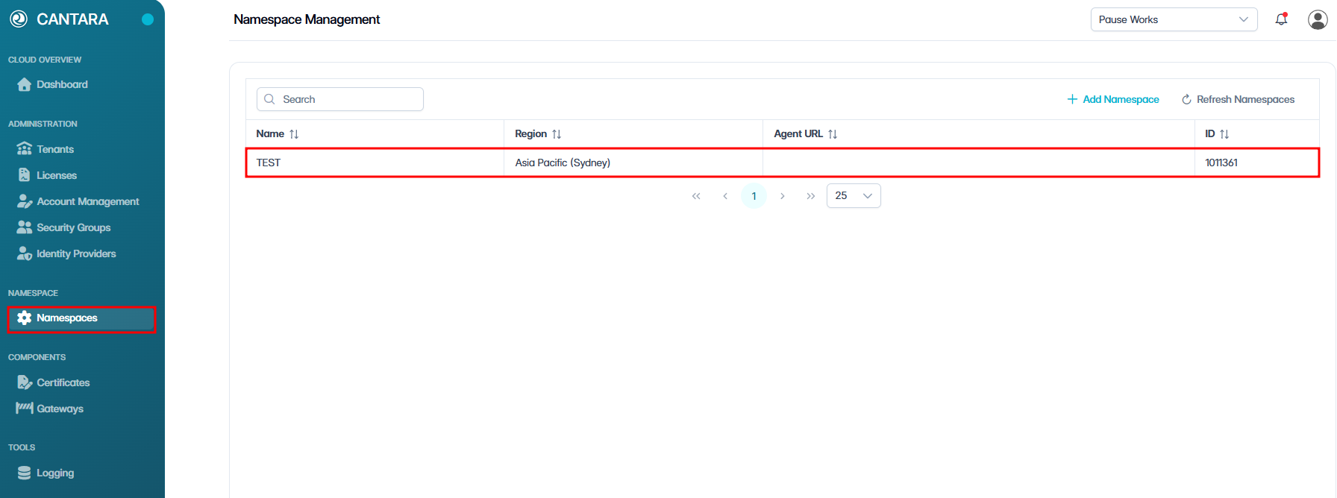The image size is (1337, 498).
Task: Click the Cantara logo icon
Action: pos(19,19)
